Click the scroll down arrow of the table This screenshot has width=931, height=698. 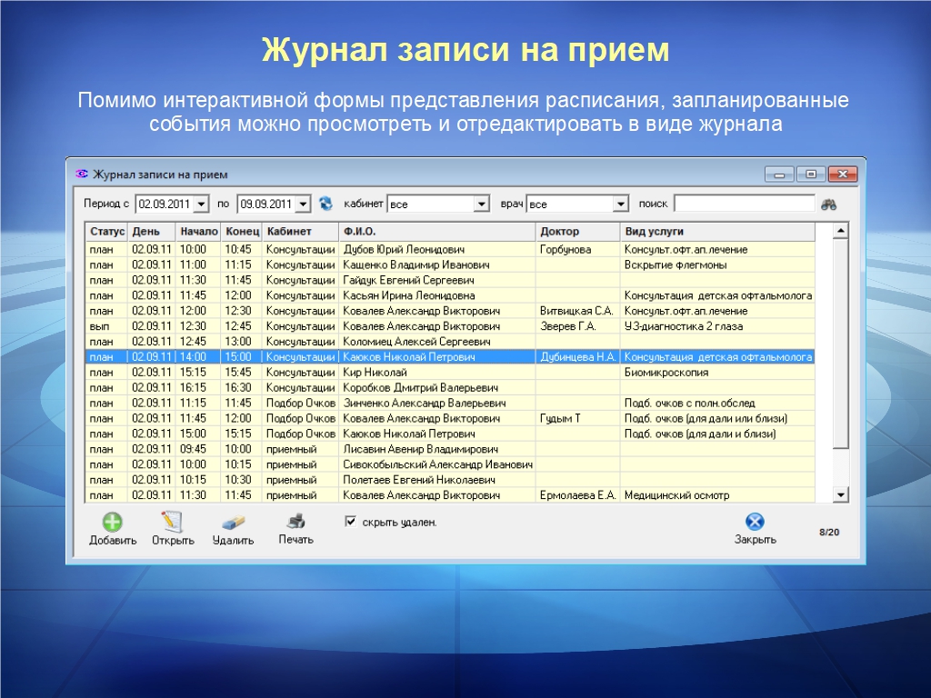point(841,494)
